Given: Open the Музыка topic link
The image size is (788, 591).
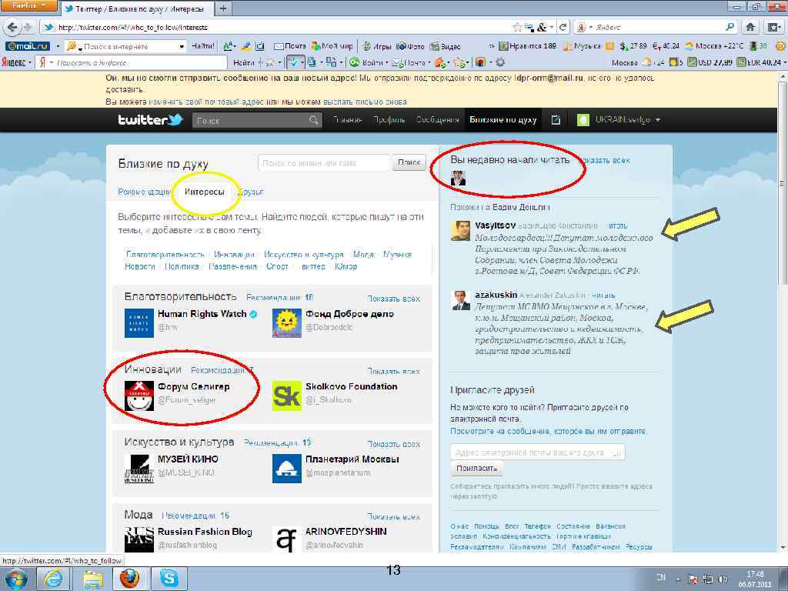Looking at the screenshot, I should click(x=397, y=254).
